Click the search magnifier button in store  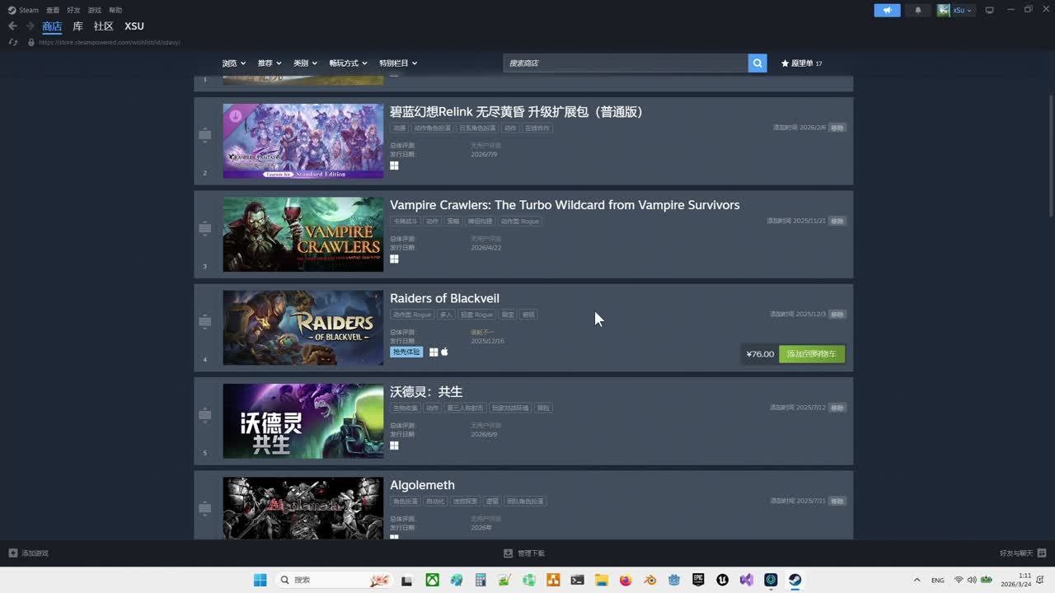(x=757, y=63)
